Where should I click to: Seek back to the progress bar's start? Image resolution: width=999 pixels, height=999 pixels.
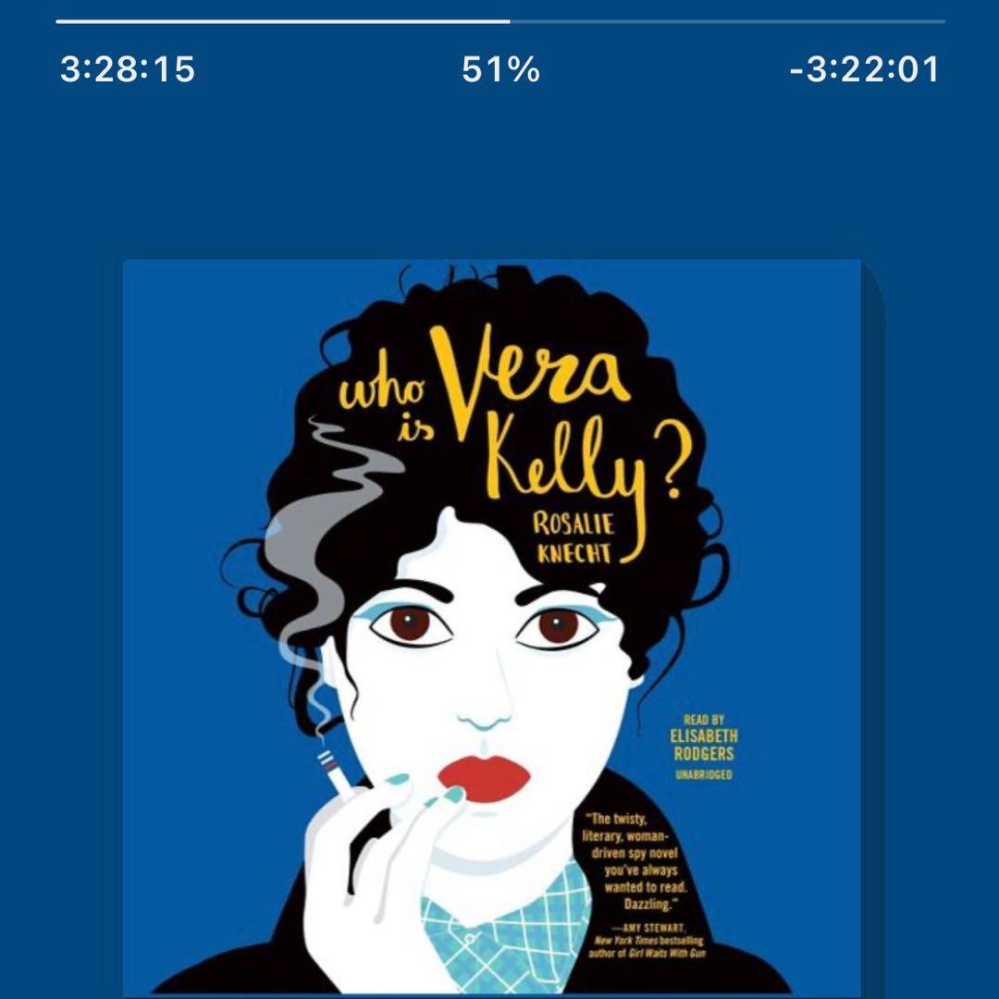click(x=57, y=21)
